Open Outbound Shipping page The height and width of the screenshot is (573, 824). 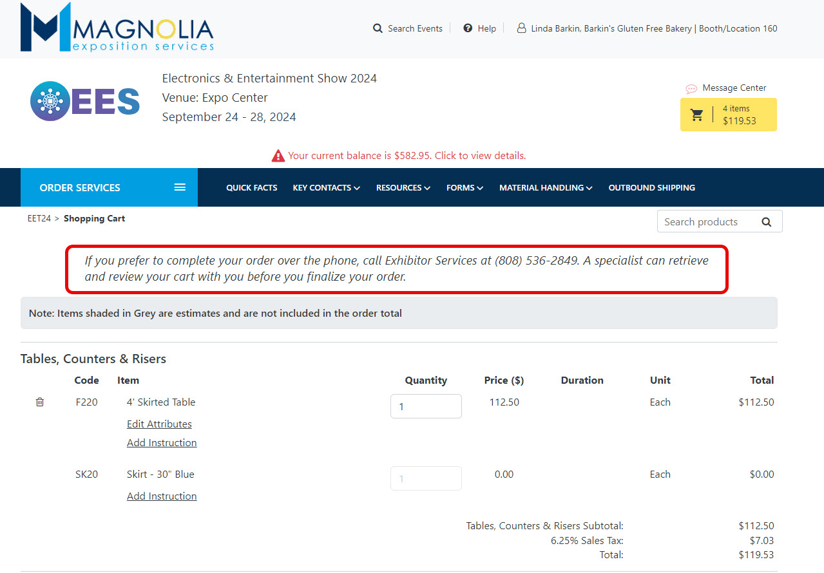point(651,188)
